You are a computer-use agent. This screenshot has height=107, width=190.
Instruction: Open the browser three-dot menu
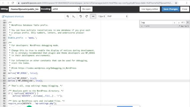pos(187,3)
